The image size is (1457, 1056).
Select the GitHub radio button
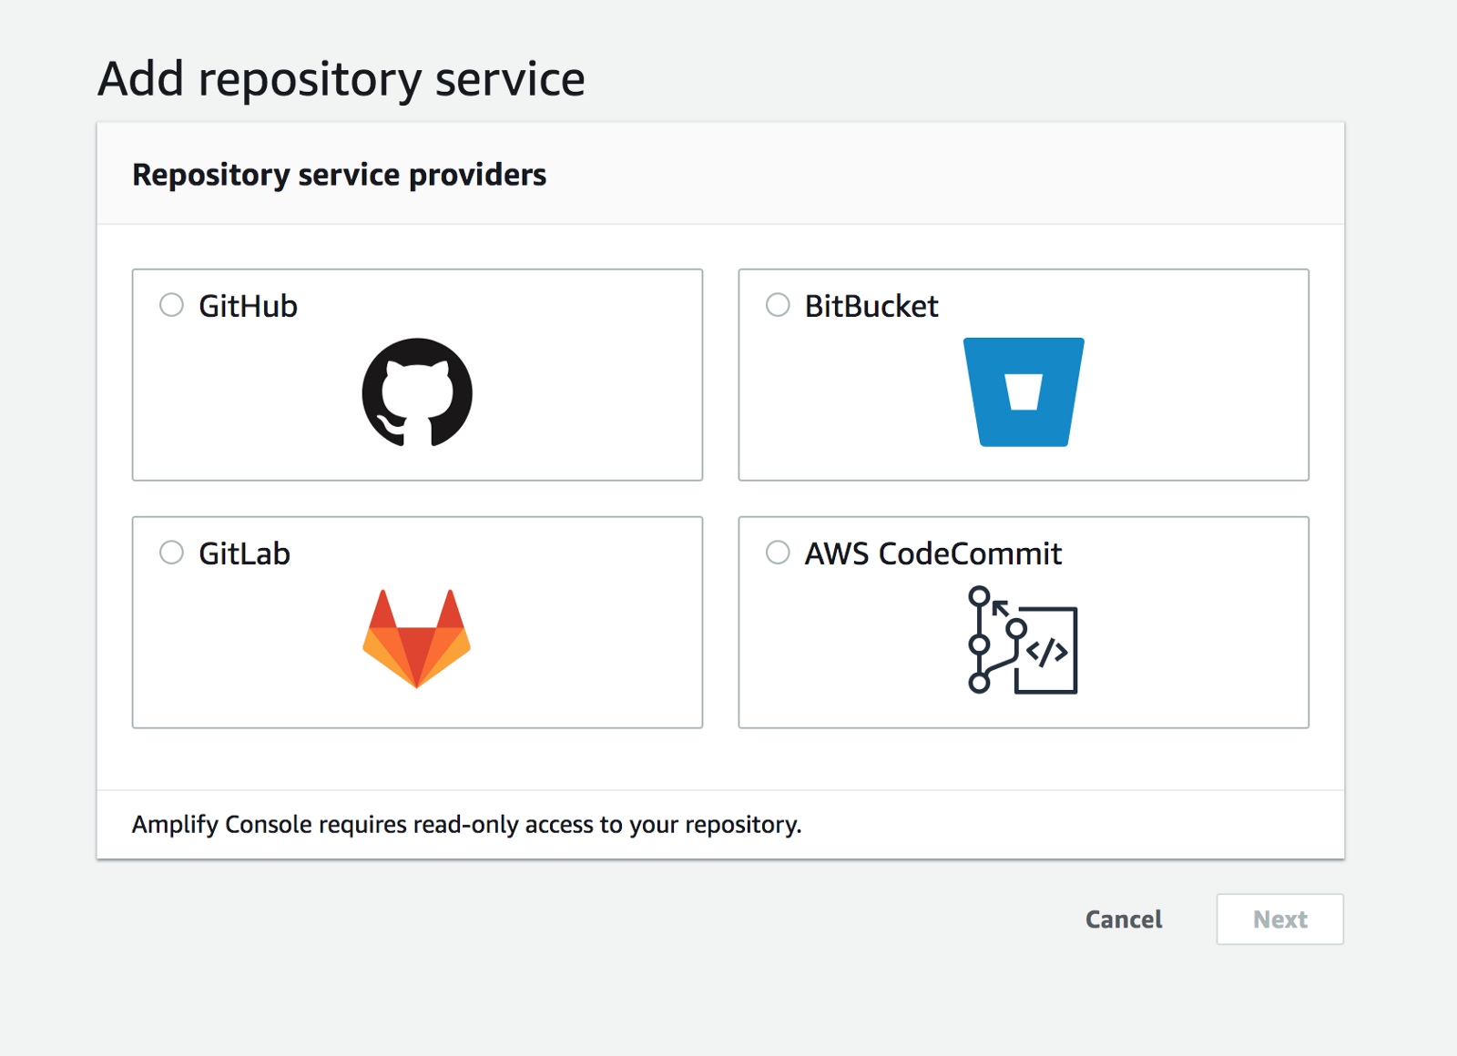(x=171, y=305)
